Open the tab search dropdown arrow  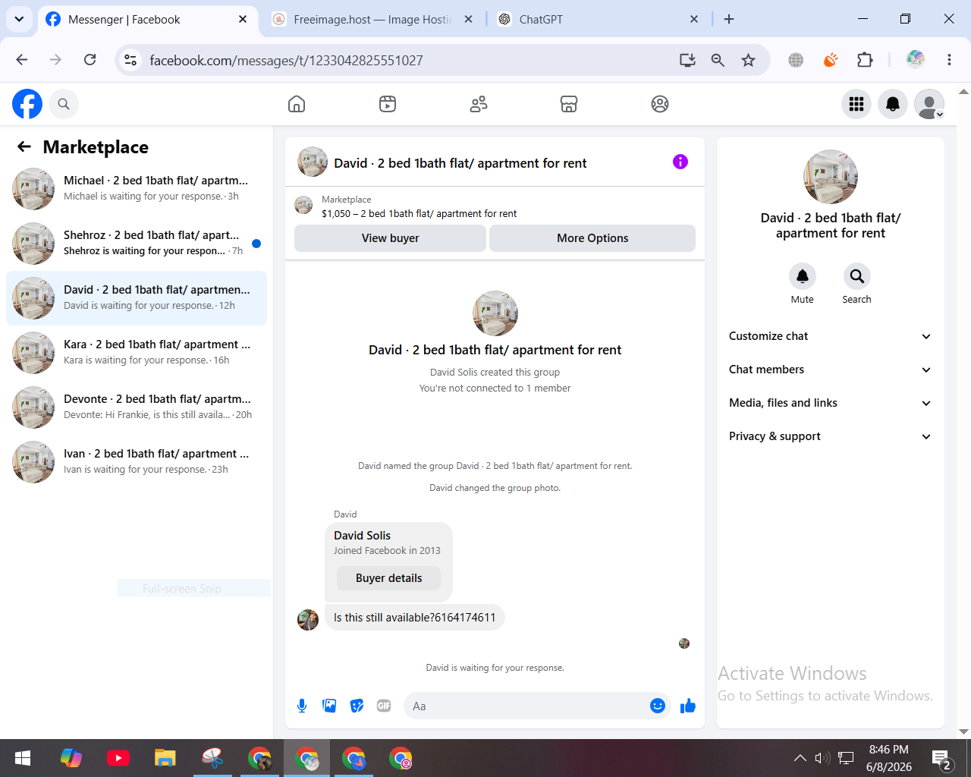point(19,19)
